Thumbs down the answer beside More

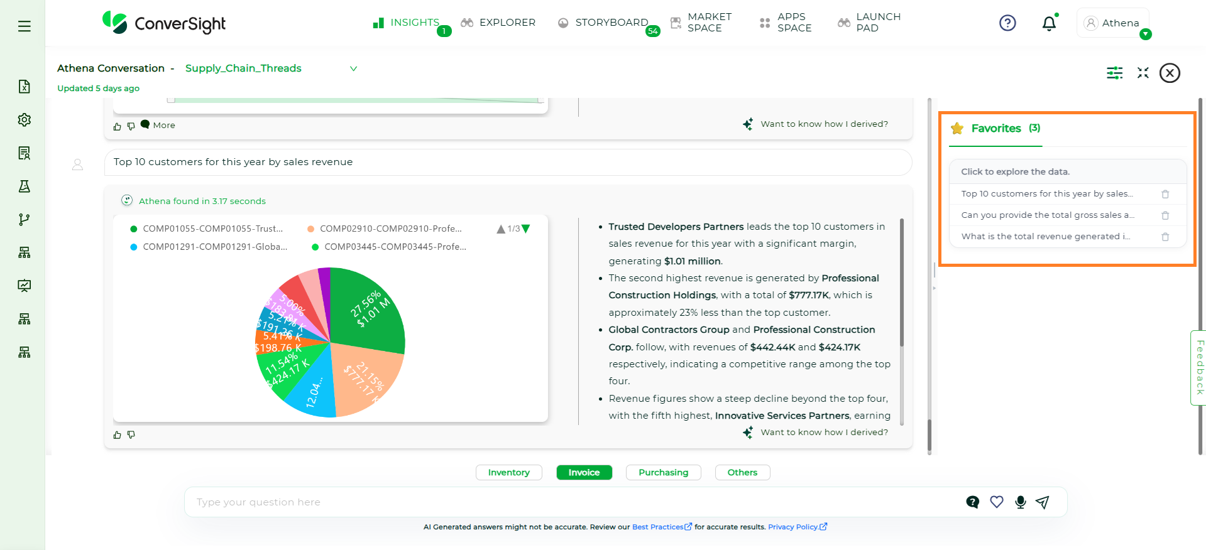131,126
